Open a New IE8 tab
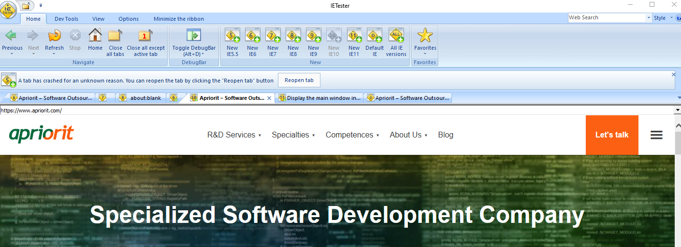The width and height of the screenshot is (681, 247). tap(293, 42)
